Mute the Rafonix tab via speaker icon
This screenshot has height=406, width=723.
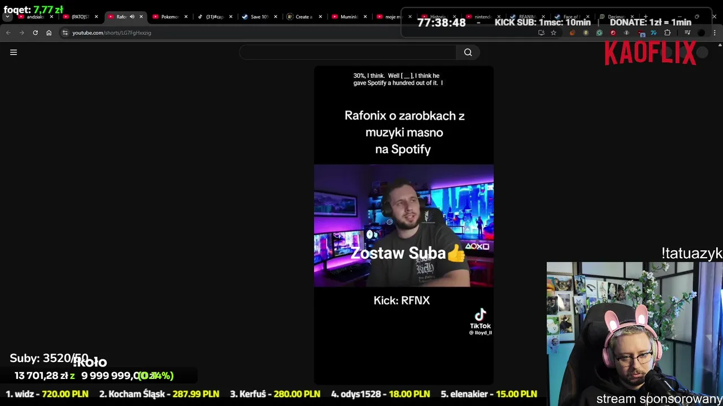coord(132,17)
